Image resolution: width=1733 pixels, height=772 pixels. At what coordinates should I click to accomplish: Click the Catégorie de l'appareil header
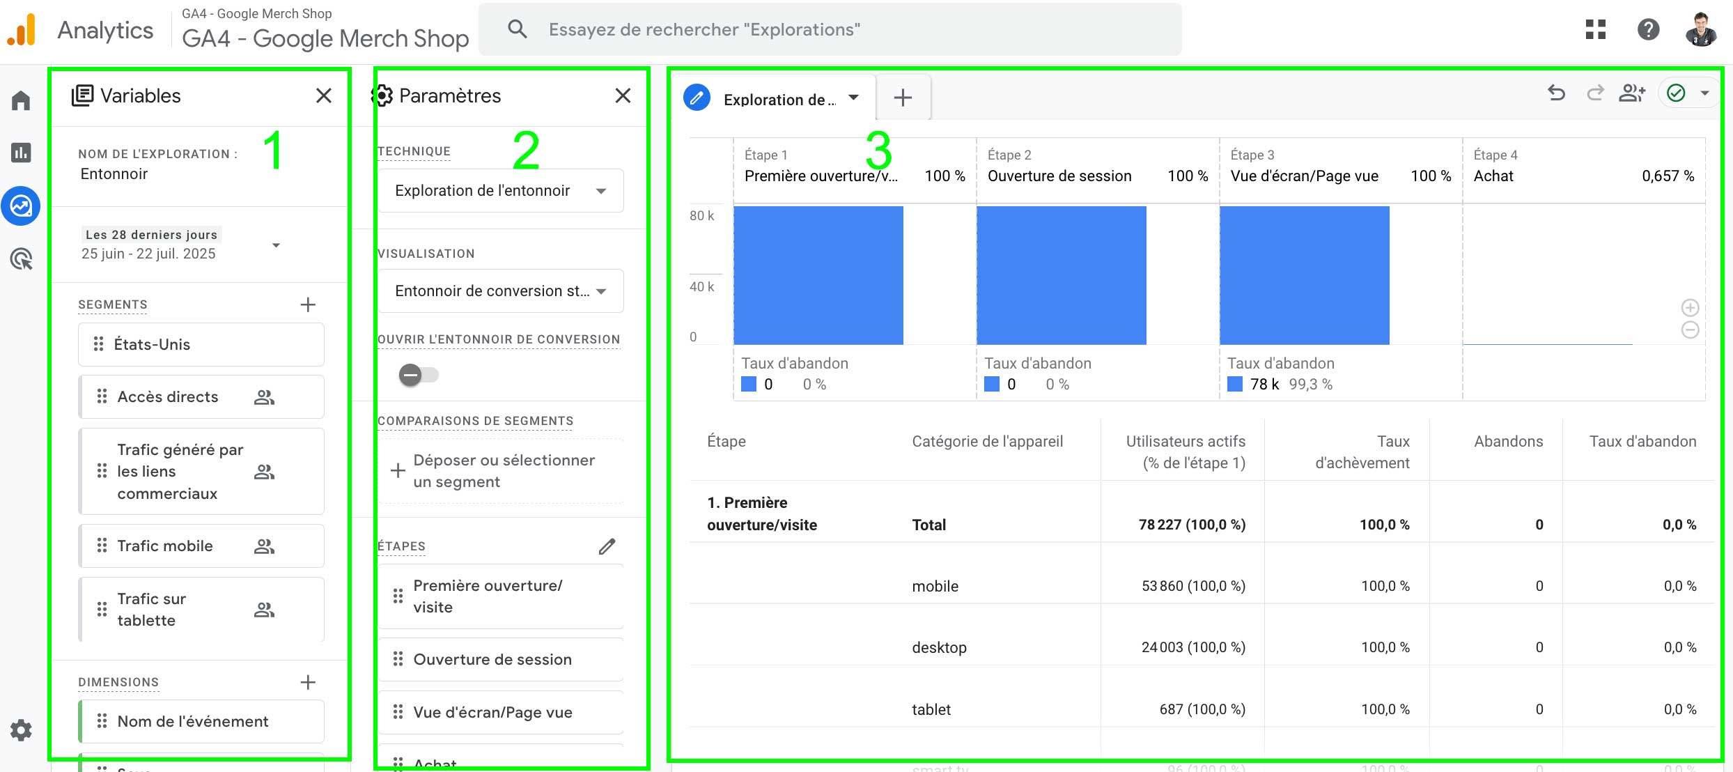987,442
